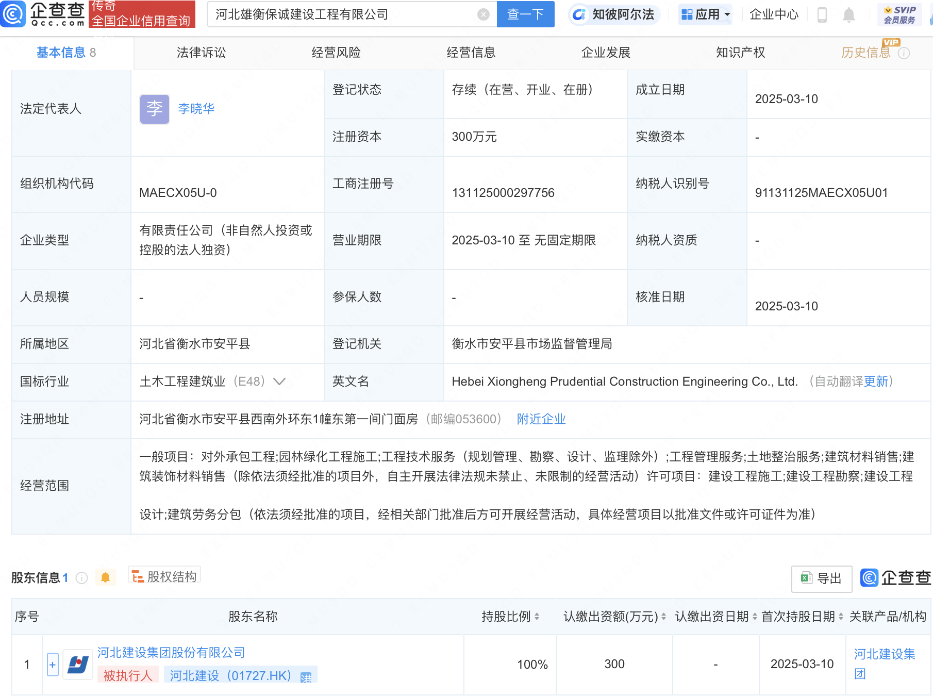933x696 pixels.
Task: Click the English name Hebei Xiongheng Prudential text
Action: point(625,382)
